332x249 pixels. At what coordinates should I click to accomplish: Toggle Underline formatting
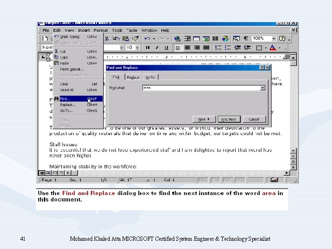pyautogui.click(x=166, y=47)
